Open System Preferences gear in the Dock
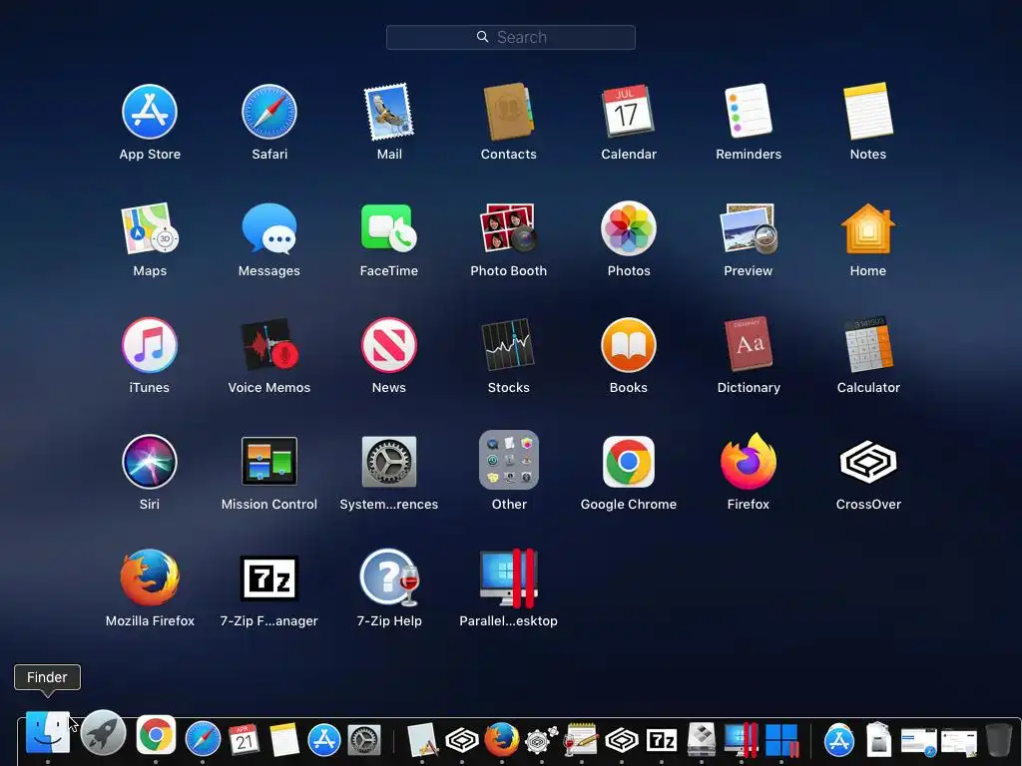1022x766 pixels. pyautogui.click(x=363, y=740)
